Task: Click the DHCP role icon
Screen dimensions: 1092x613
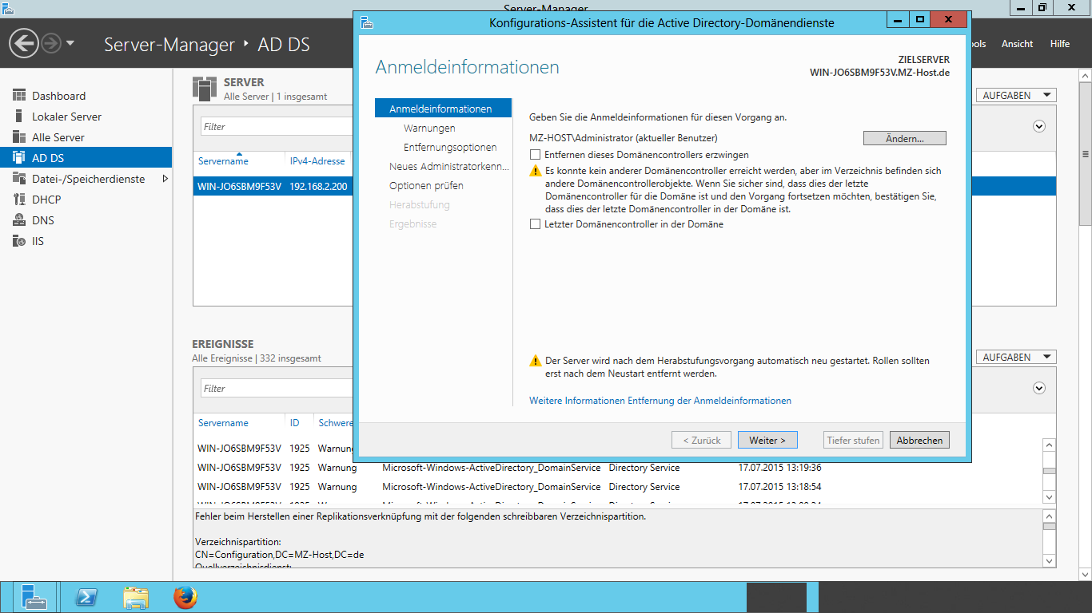Action: [x=19, y=200]
